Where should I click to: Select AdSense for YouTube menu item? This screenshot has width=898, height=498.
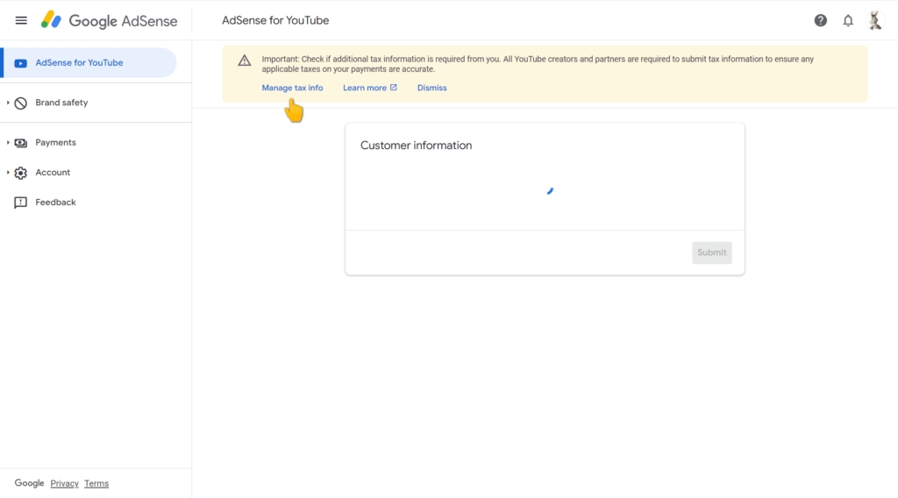point(89,63)
